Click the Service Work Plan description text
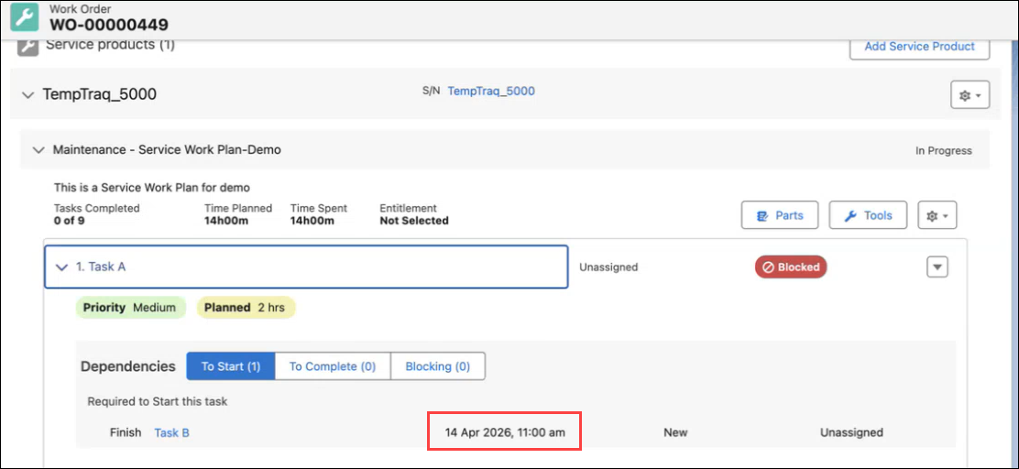The height and width of the screenshot is (469, 1019). pos(152,188)
